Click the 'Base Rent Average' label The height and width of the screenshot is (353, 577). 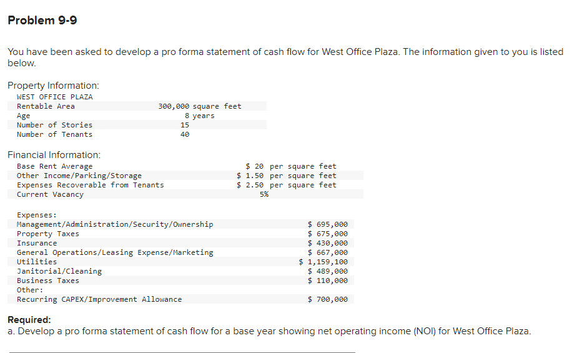click(54, 166)
